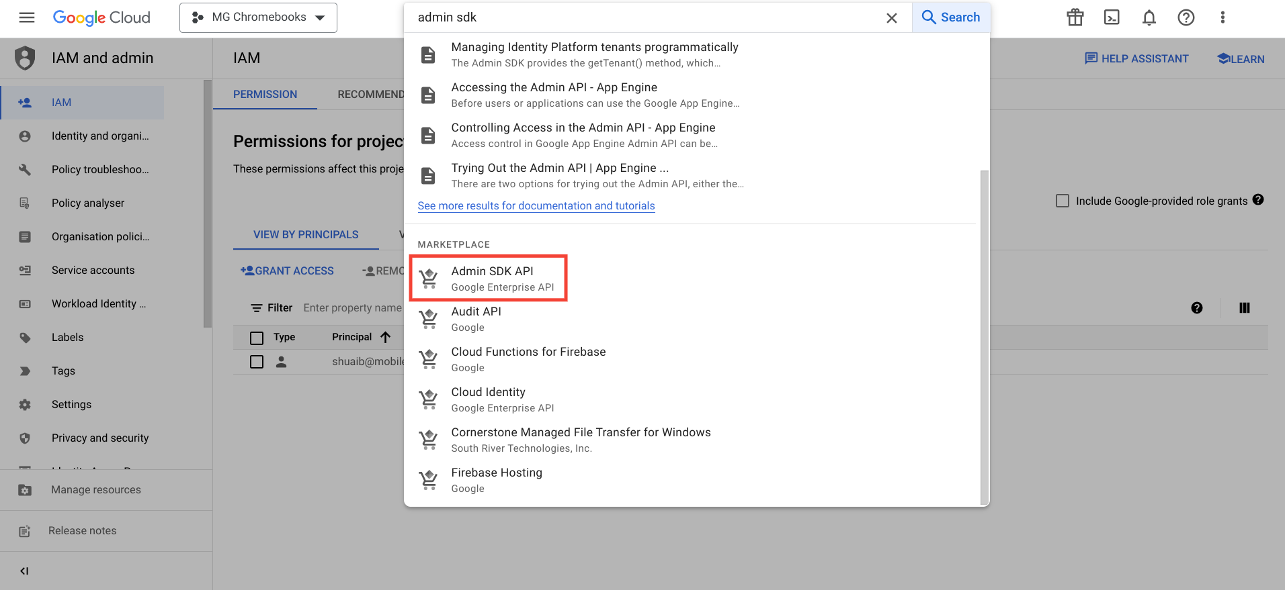
Task: Tick the checkbox for shuaib principal row
Action: click(x=257, y=362)
